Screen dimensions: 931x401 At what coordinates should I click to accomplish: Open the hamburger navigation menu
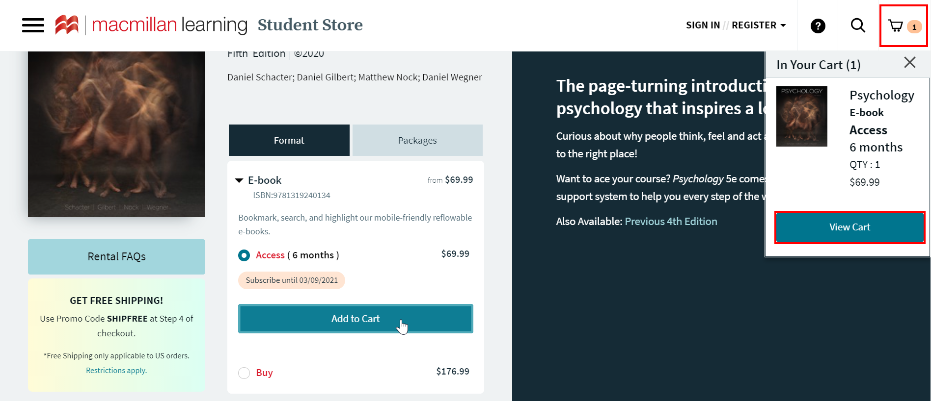[32, 25]
